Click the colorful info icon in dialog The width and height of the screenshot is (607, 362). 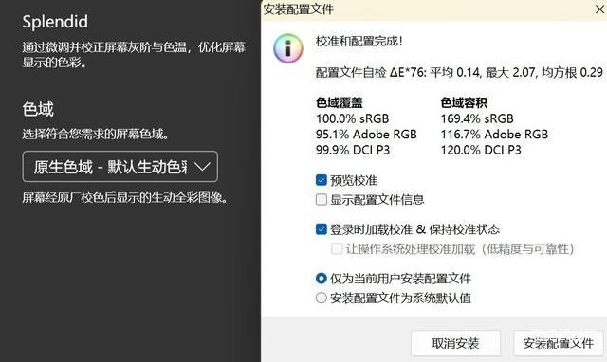[288, 48]
